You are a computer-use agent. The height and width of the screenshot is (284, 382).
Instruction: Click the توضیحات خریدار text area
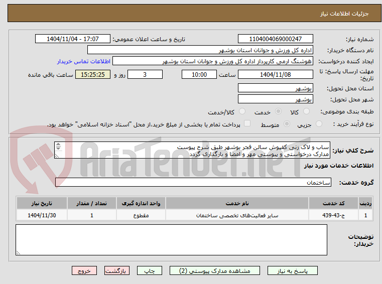pos(171,240)
